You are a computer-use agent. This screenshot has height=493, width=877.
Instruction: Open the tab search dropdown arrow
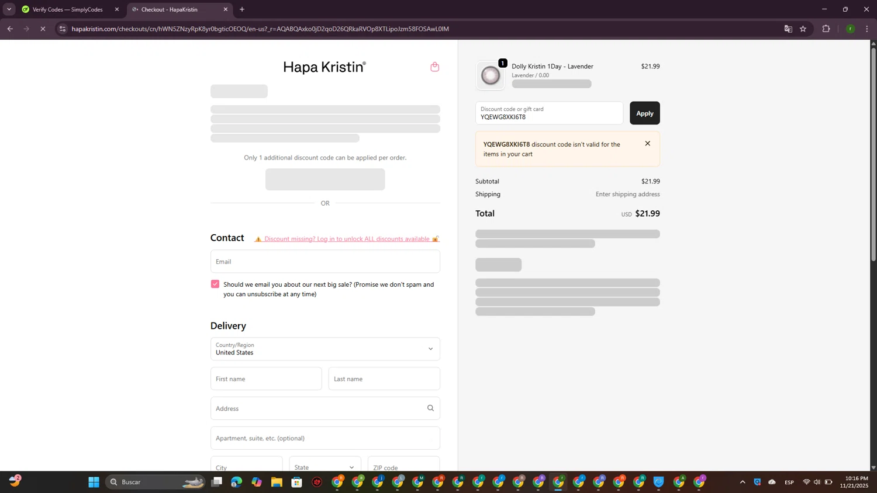point(9,9)
